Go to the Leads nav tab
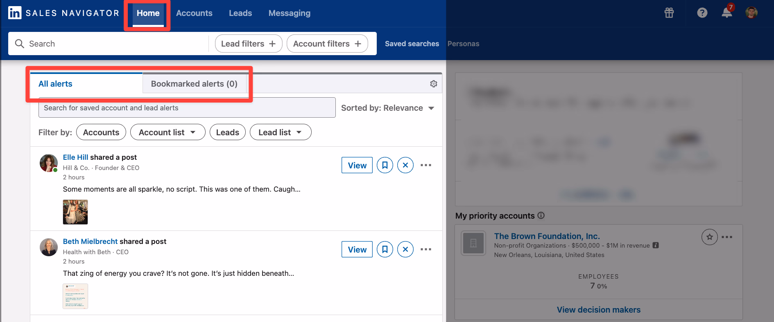The height and width of the screenshot is (322, 774). (240, 13)
